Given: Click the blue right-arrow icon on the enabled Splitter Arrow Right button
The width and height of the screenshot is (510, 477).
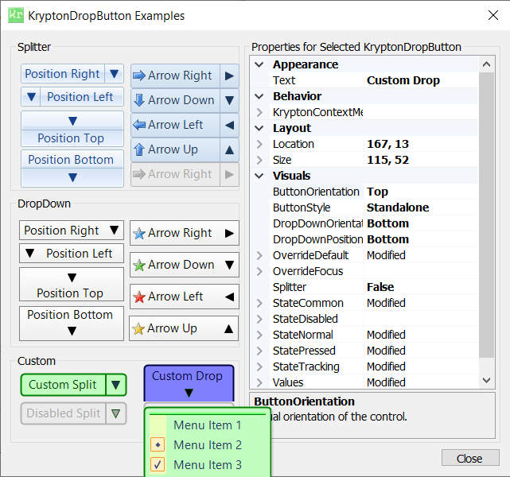Looking at the screenshot, I should pos(139,76).
